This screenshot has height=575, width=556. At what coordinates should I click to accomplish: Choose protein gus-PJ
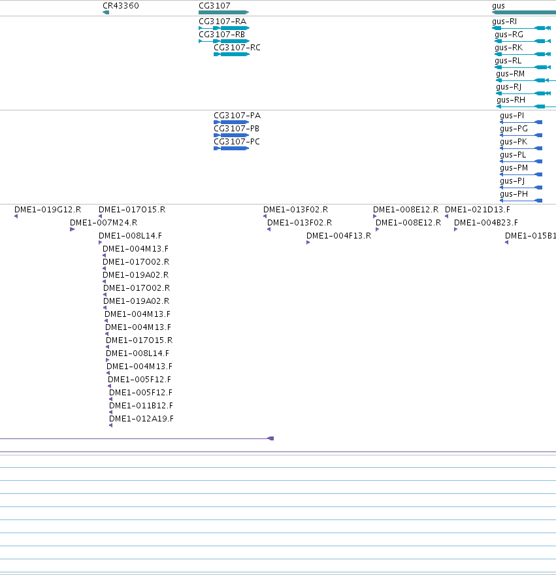[521, 188]
